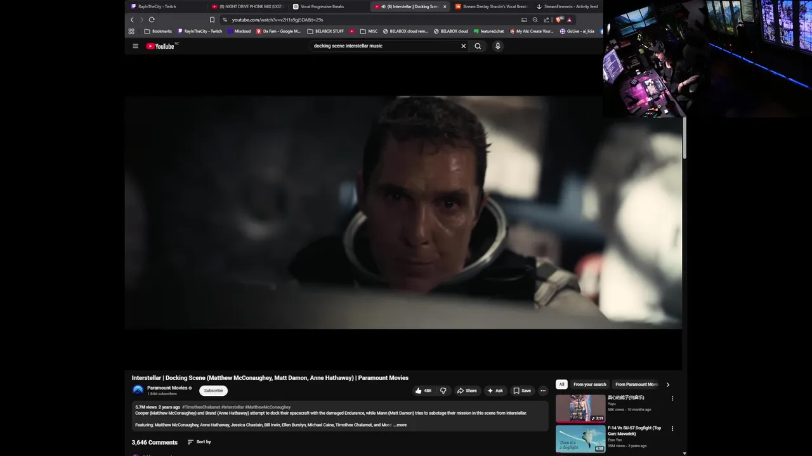Open the Yuyu recommended video thumbnail
812x456 pixels.
click(580, 408)
